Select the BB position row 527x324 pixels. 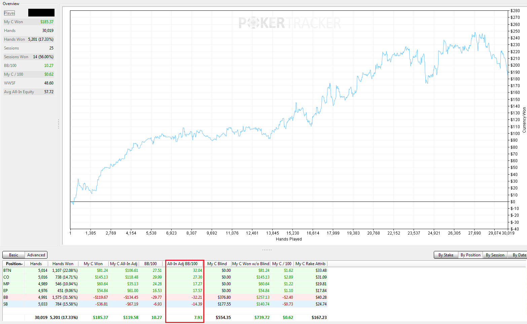coord(165,297)
